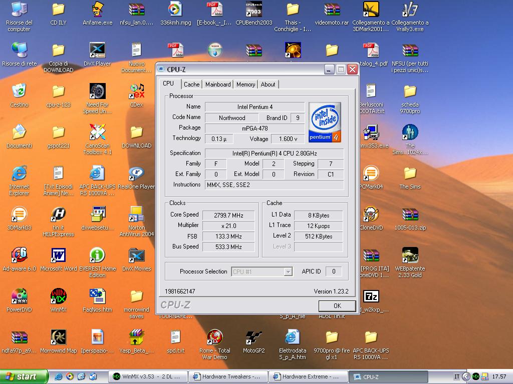This screenshot has width=513, height=384.
Task: Click the Specification field in CPU-Z
Action: pyautogui.click(x=274, y=153)
